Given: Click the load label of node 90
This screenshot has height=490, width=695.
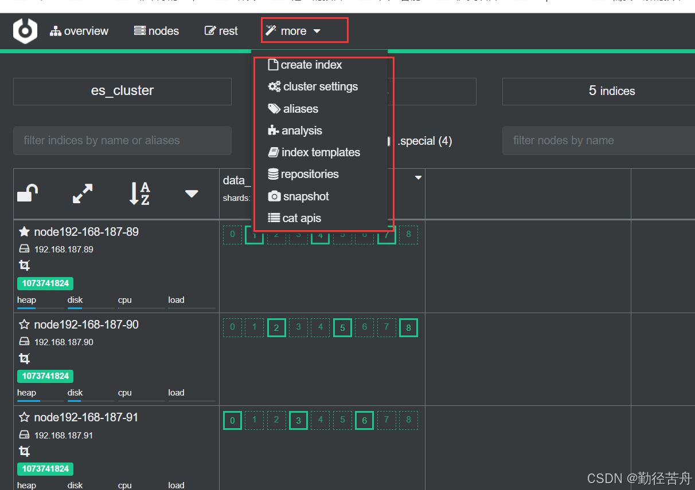Looking at the screenshot, I should [x=176, y=393].
